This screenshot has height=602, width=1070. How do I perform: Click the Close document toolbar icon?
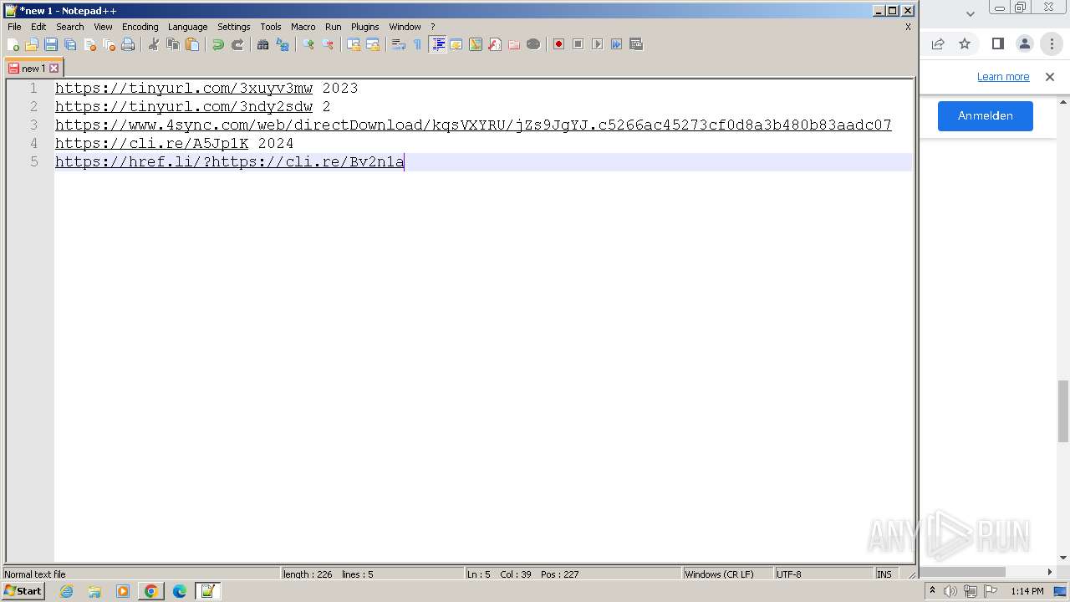pyautogui.click(x=89, y=44)
